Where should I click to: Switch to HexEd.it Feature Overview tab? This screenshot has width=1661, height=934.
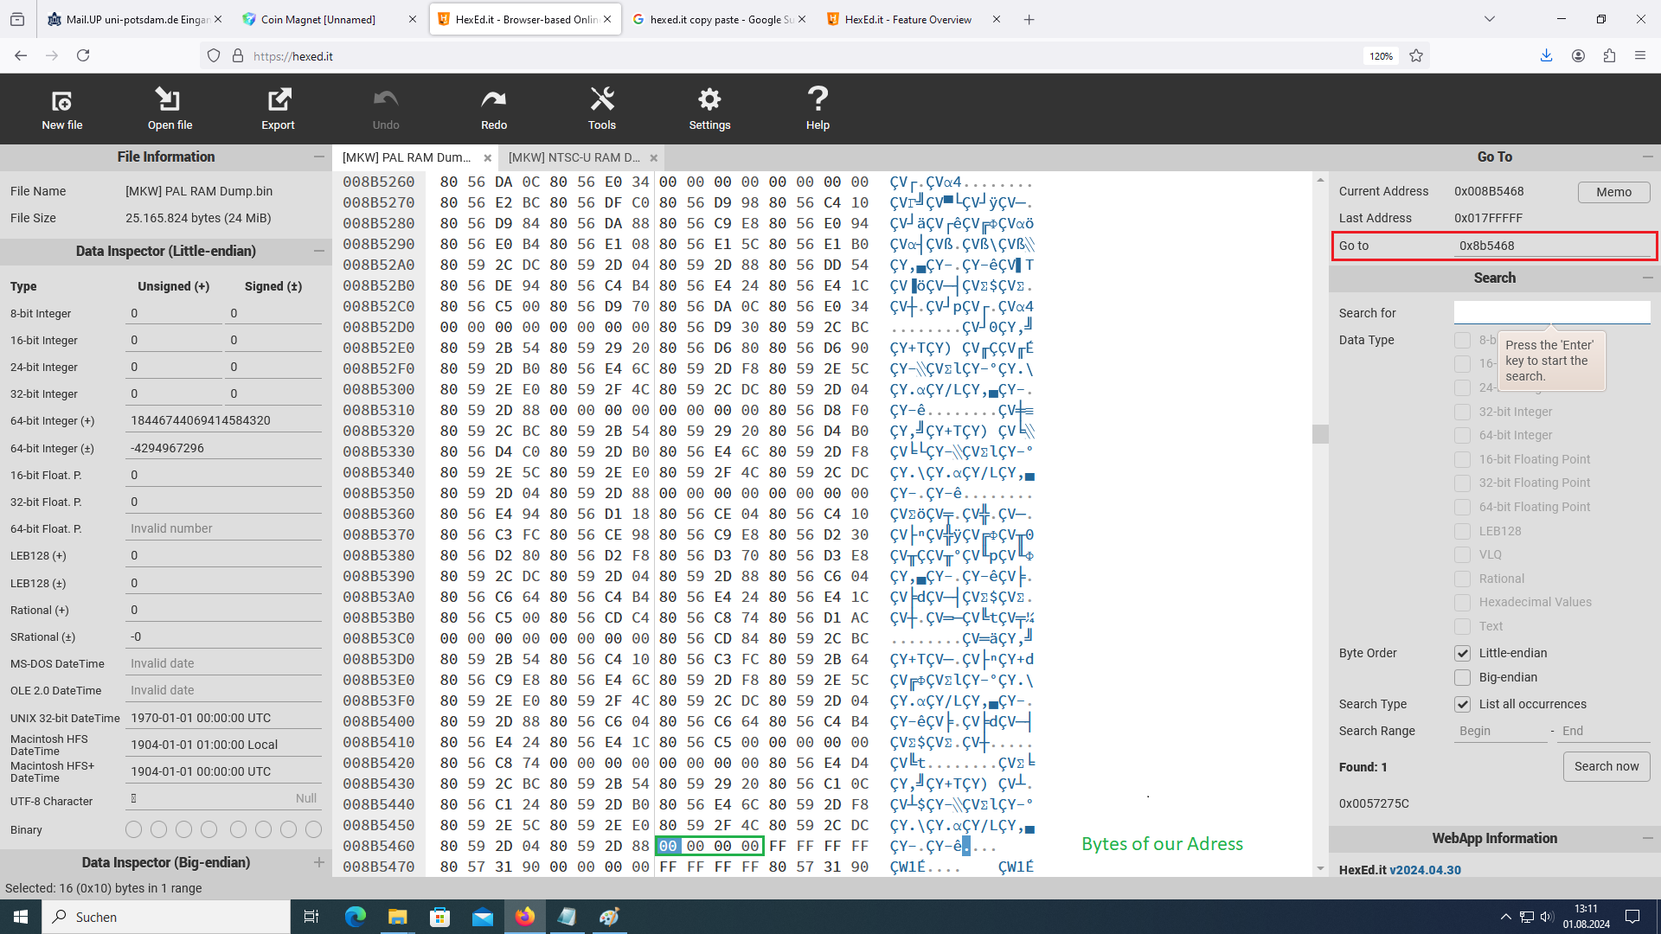point(908,19)
